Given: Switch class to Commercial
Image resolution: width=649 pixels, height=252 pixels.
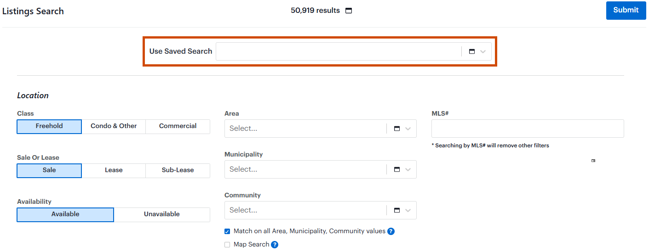Looking at the screenshot, I should (x=178, y=126).
